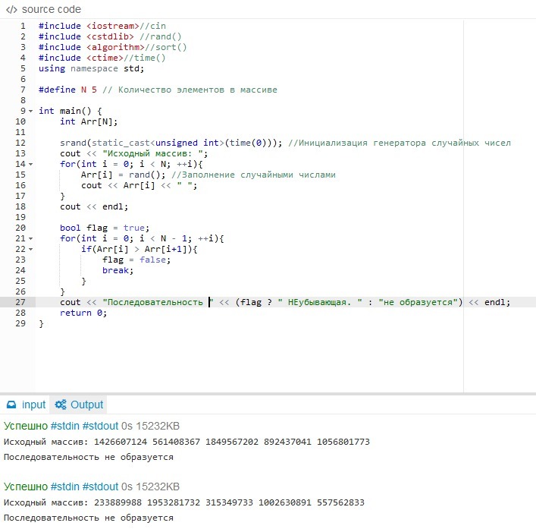
Task: Click '#include <iostream>' line
Action: pyautogui.click(x=89, y=26)
